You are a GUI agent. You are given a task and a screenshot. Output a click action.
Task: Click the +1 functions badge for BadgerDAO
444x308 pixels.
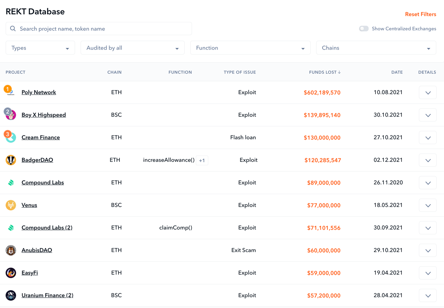[x=202, y=160]
